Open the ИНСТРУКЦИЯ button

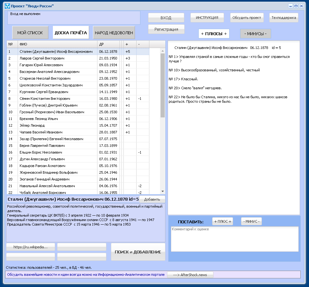[x=207, y=18]
